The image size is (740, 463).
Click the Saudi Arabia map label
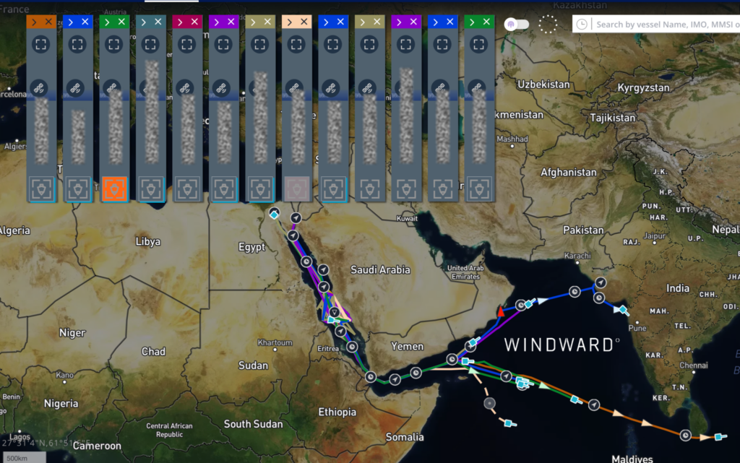(380, 269)
